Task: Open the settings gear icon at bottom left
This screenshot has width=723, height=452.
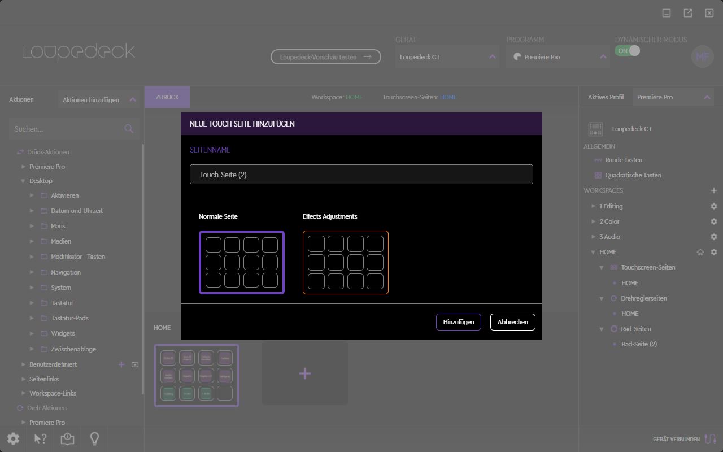Action: [x=13, y=438]
